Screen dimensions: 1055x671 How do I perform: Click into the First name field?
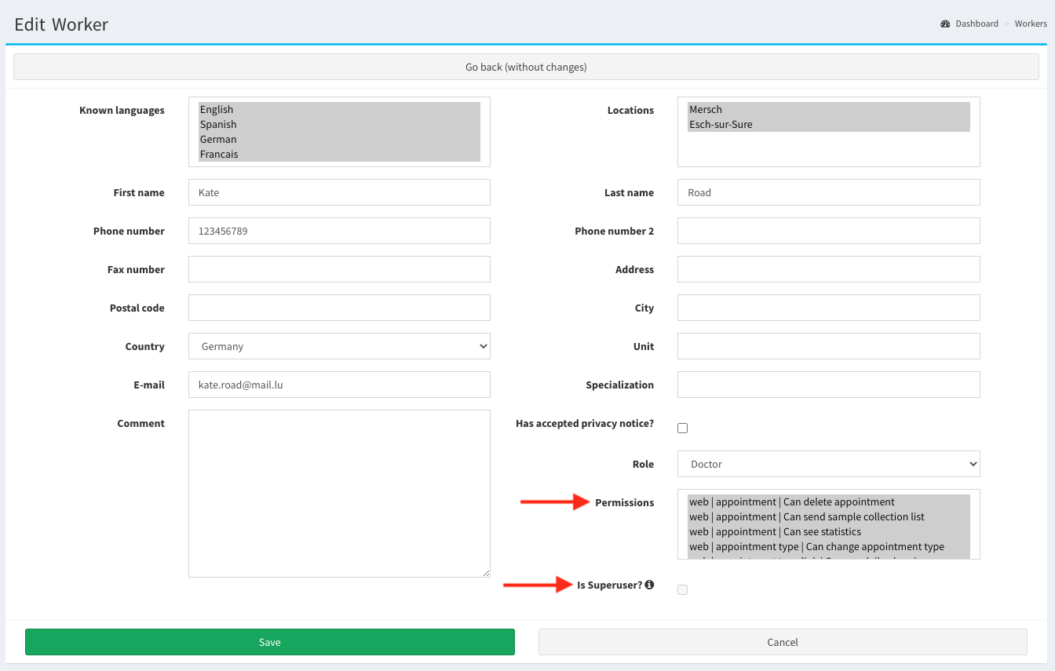point(339,192)
